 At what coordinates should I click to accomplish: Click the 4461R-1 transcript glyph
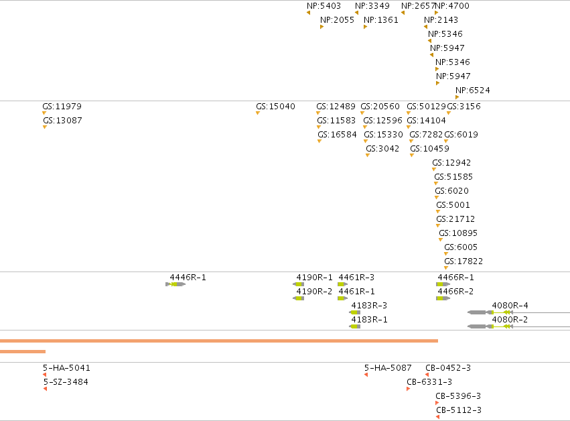click(342, 298)
